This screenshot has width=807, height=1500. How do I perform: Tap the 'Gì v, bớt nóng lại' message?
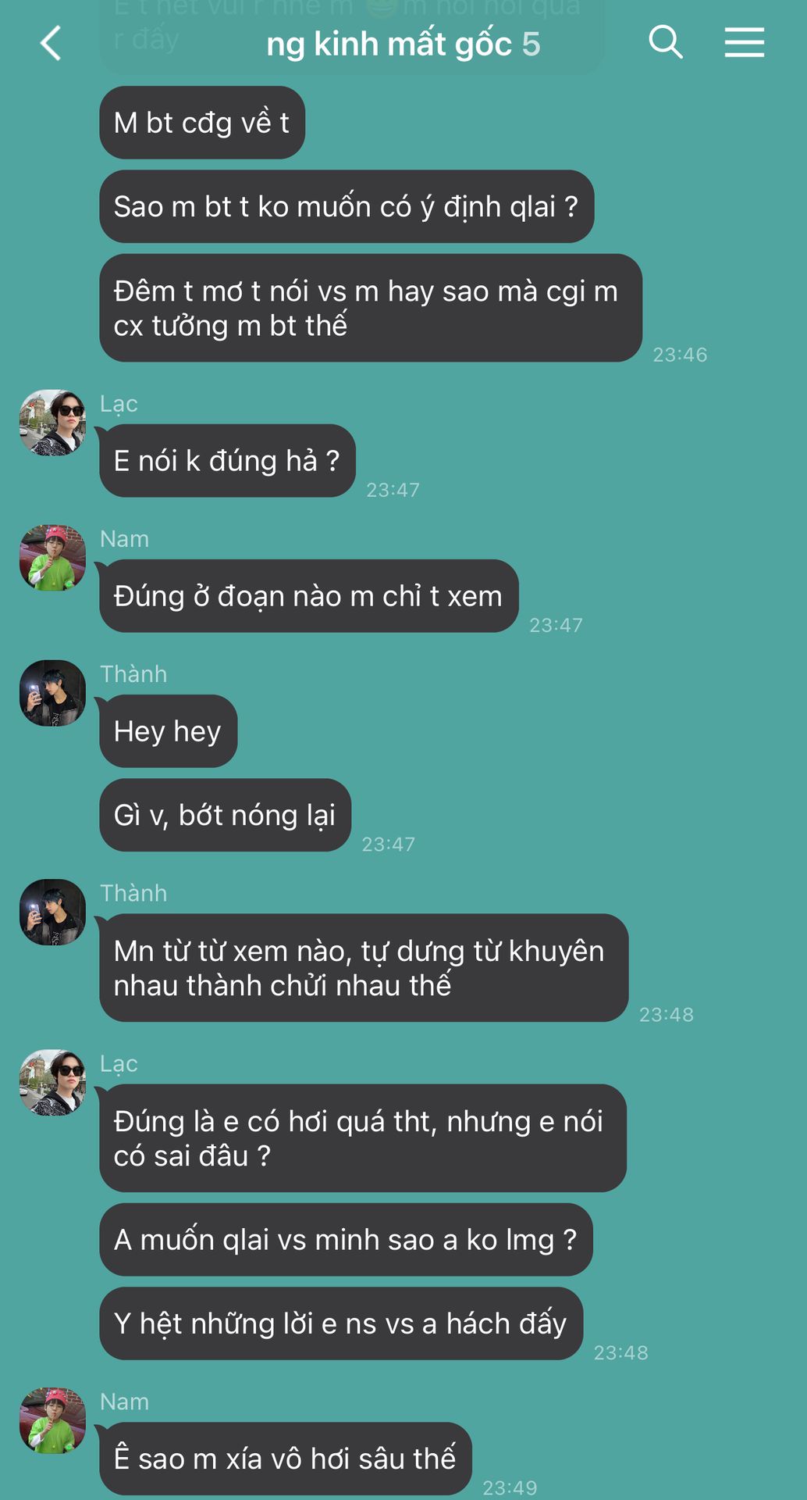(225, 815)
